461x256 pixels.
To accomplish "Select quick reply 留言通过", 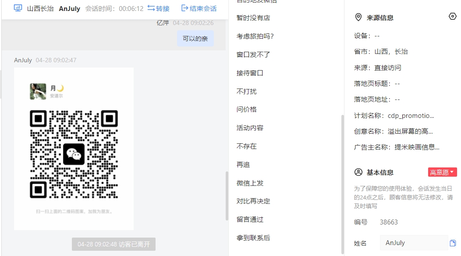I will [250, 220].
